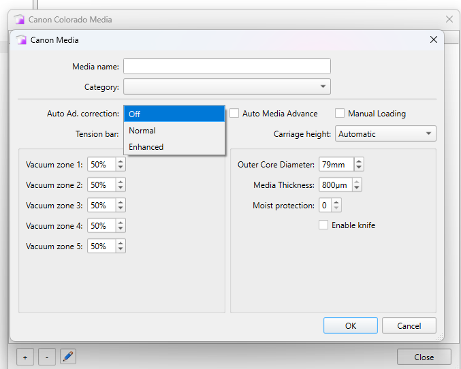
Task: Toggle the Enable knife checkbox
Action: (323, 225)
